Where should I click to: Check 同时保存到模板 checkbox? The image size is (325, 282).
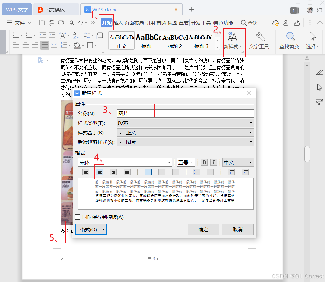tap(78, 217)
